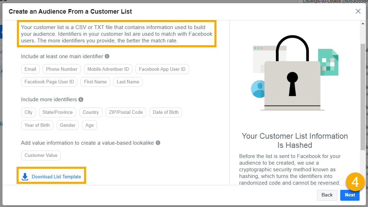The width and height of the screenshot is (368, 207).
Task: Click the padlock illustration
Action: click(x=292, y=73)
